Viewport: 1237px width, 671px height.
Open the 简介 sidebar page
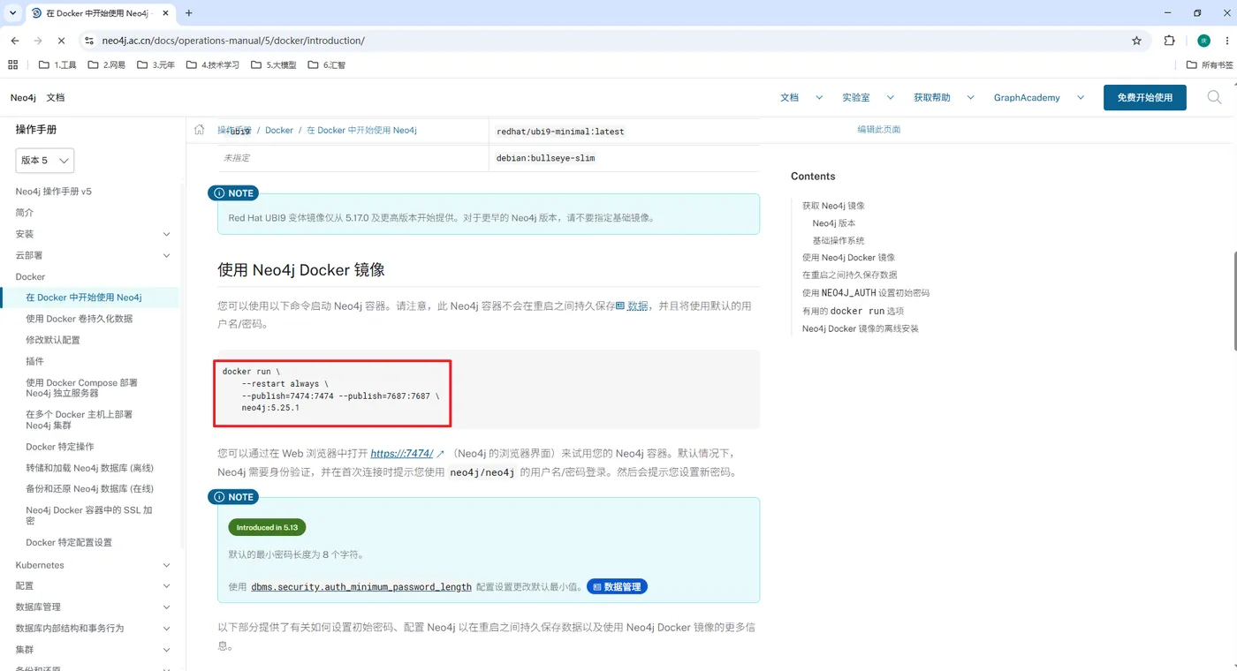pos(25,213)
